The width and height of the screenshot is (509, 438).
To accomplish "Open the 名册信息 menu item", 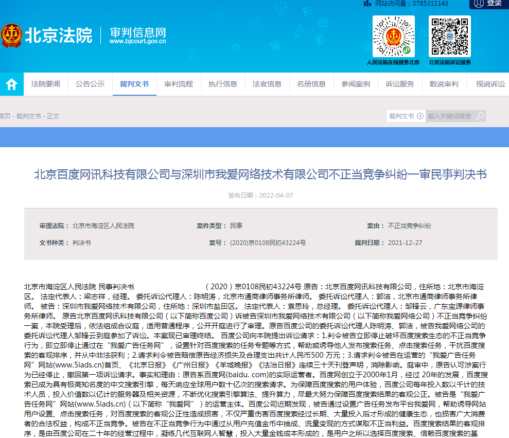I will [311, 84].
